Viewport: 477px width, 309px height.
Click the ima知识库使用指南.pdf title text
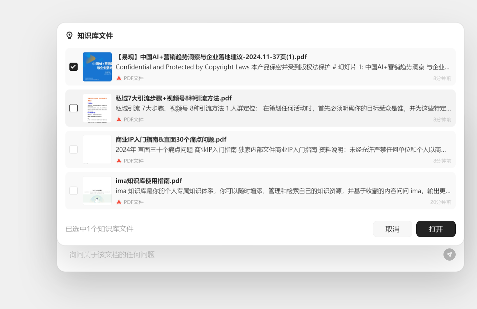point(149,180)
